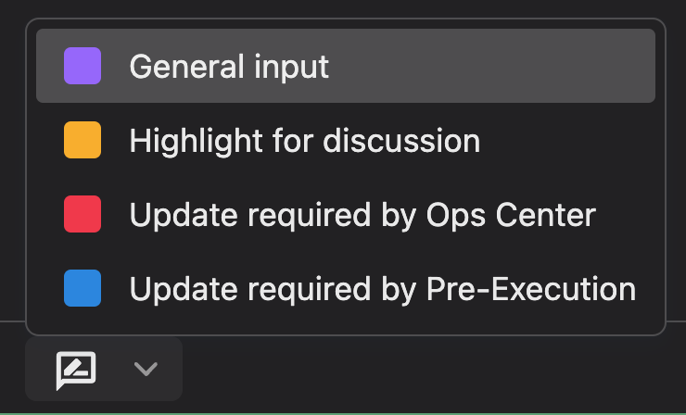Click the comment annotation pencil icon

click(76, 370)
